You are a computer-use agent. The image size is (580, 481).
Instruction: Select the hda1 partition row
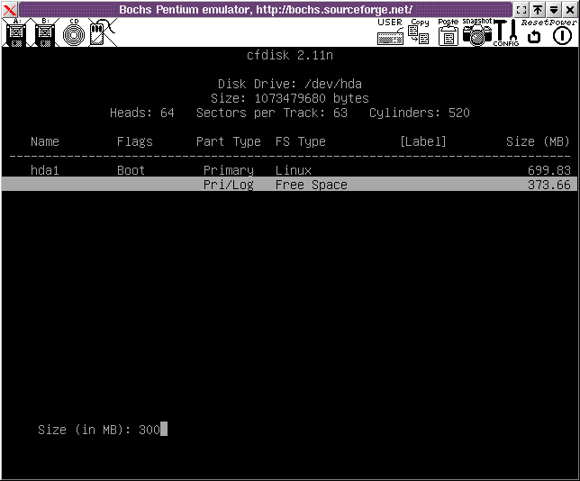pos(289,170)
